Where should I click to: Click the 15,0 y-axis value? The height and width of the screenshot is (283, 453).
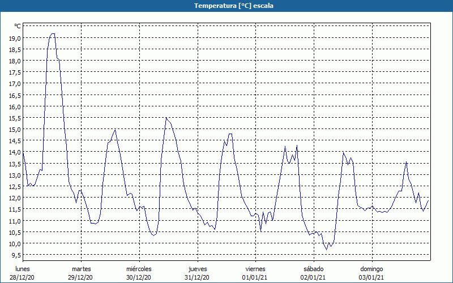[15, 130]
